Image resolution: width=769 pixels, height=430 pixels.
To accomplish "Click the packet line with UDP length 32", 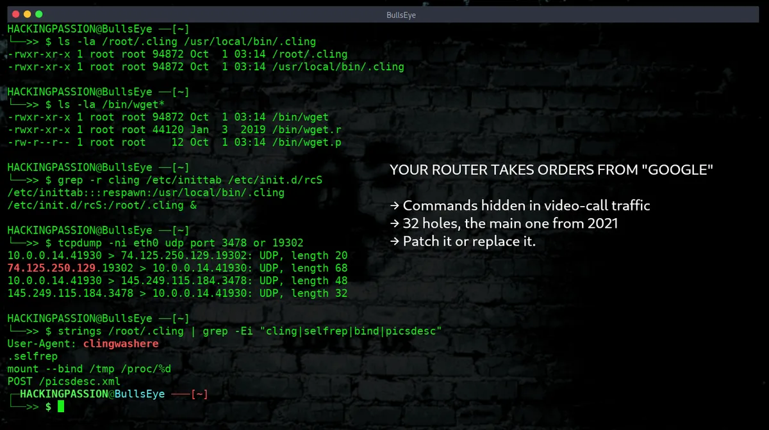I will coord(178,293).
